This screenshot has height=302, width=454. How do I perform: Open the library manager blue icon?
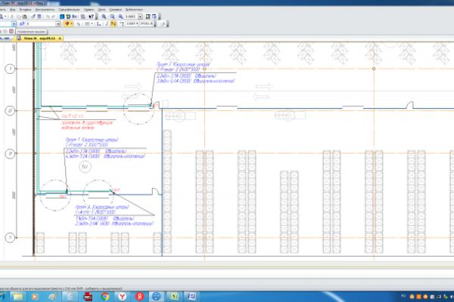coord(62,17)
